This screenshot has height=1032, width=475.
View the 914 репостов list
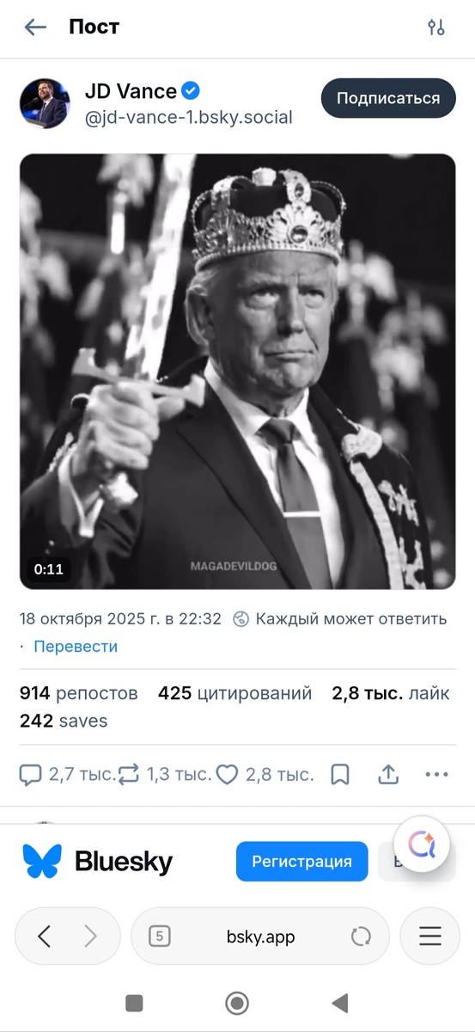[x=79, y=693]
